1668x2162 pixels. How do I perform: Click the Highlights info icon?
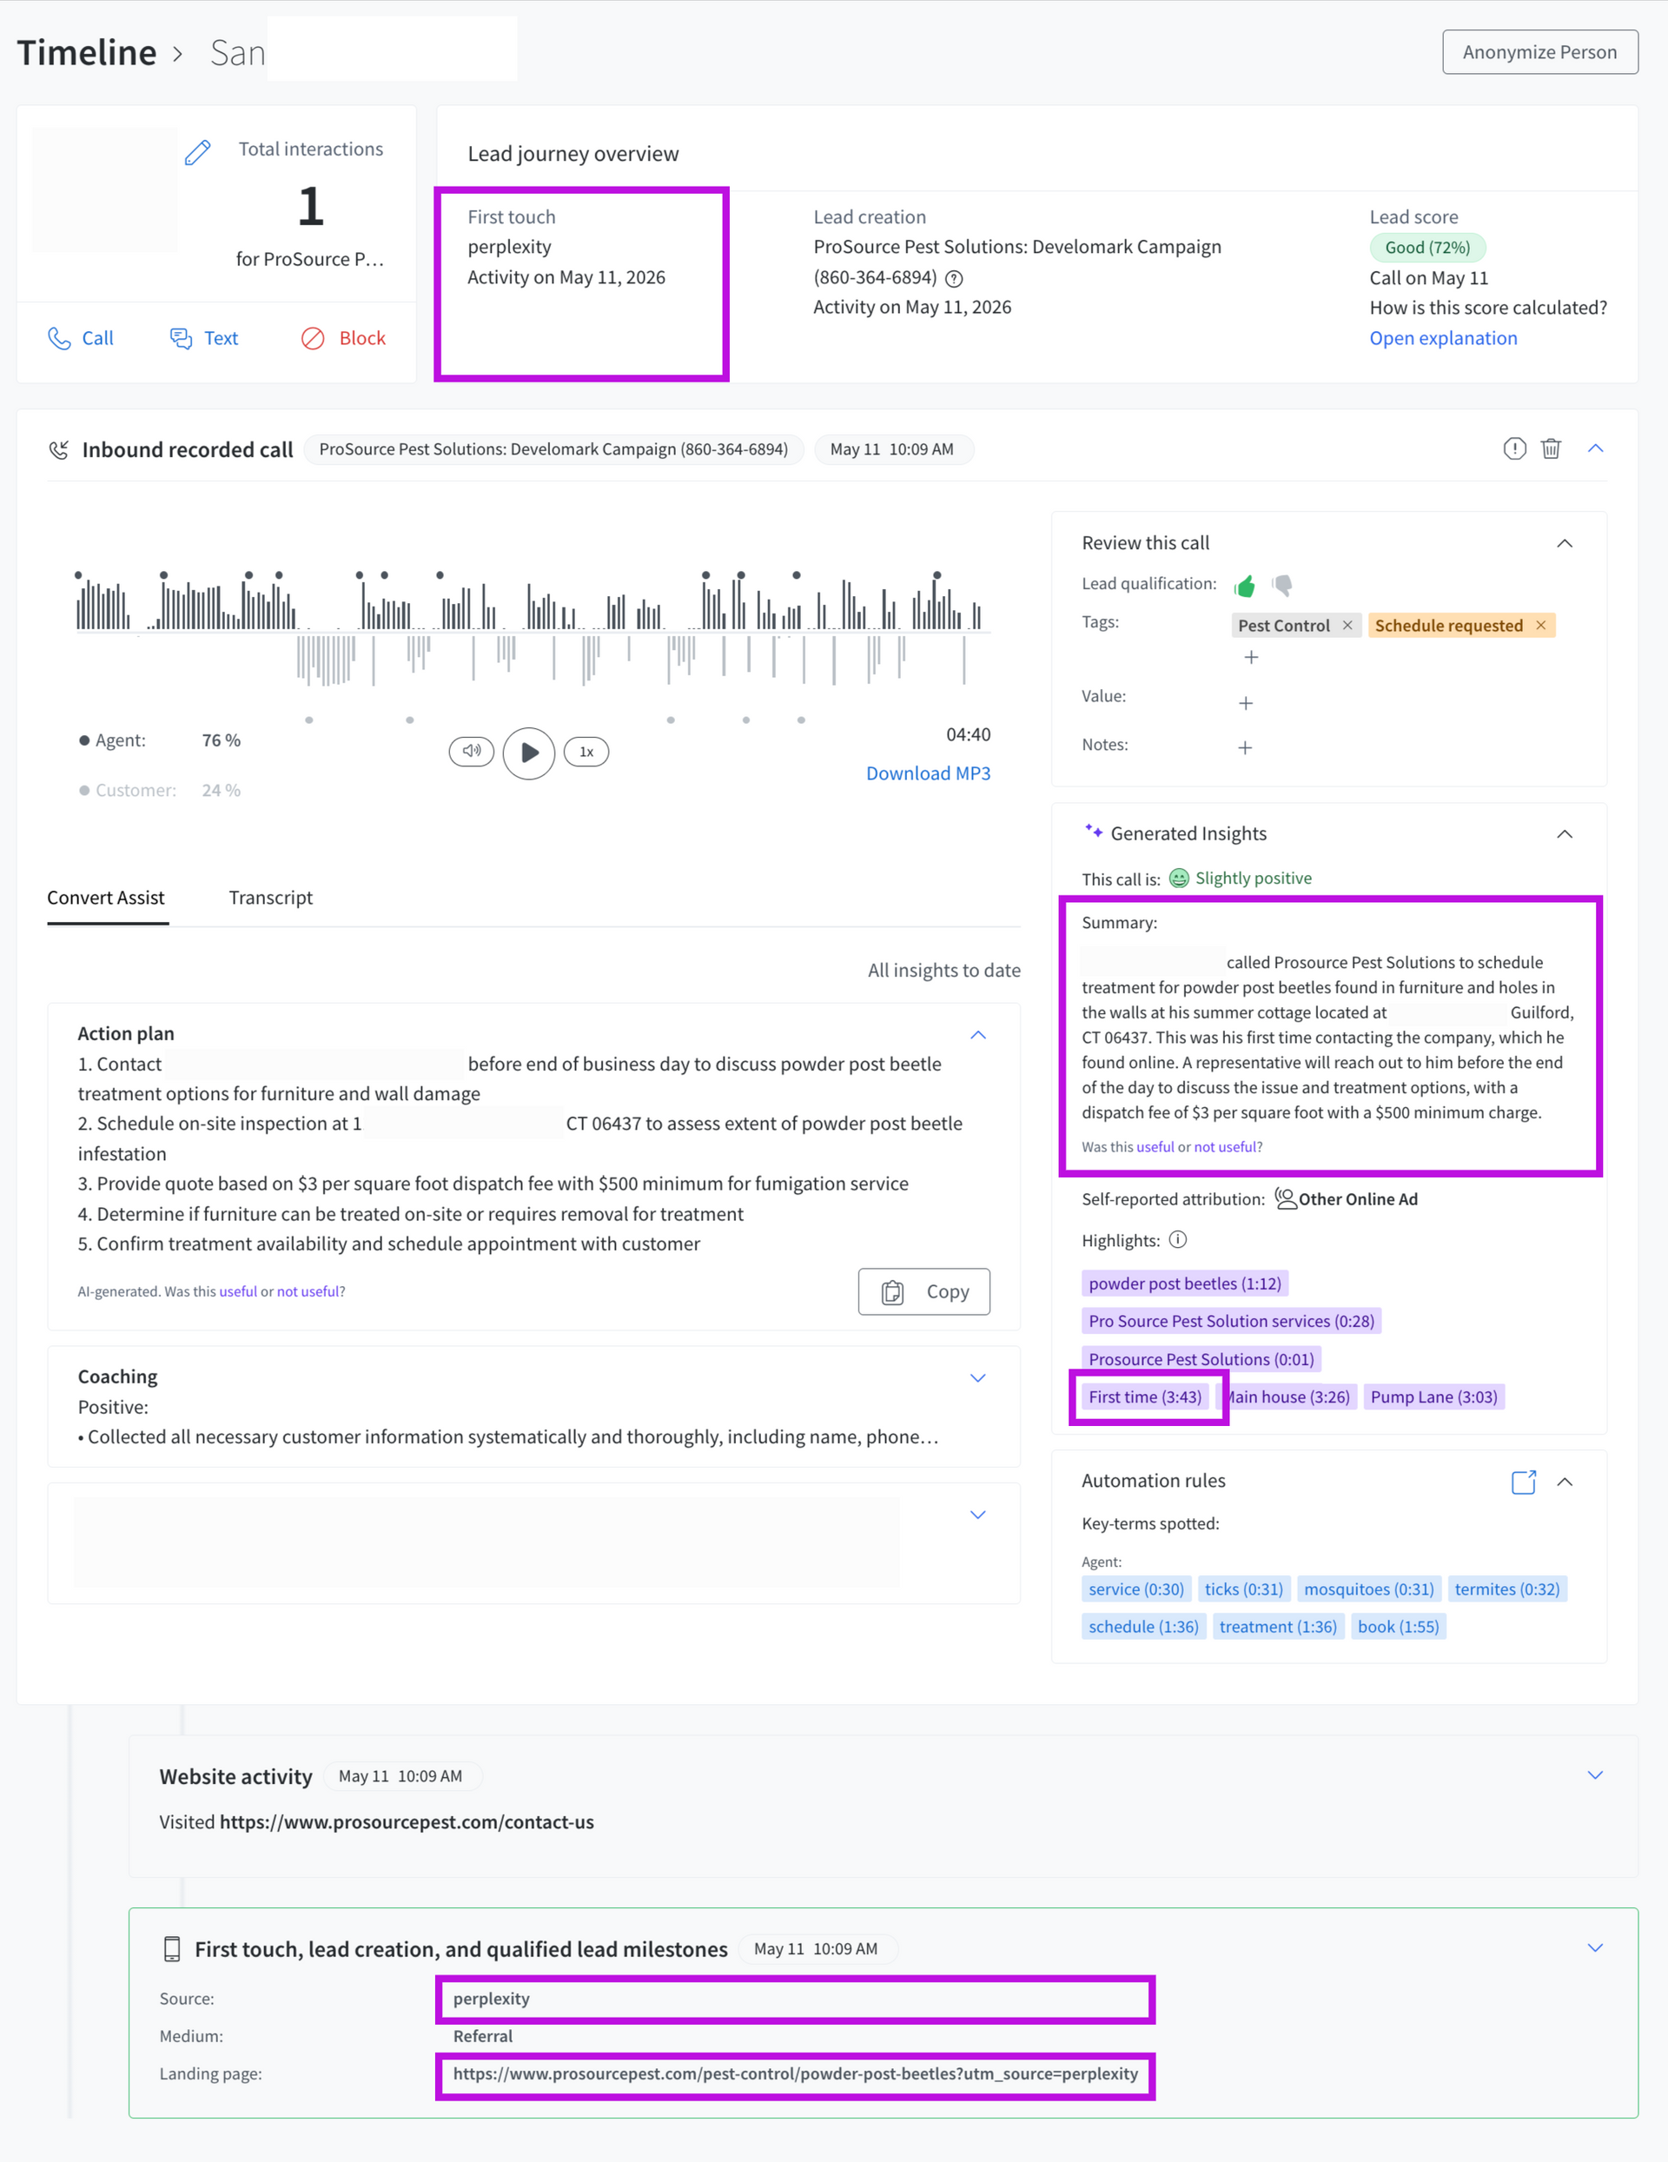pos(1178,1239)
